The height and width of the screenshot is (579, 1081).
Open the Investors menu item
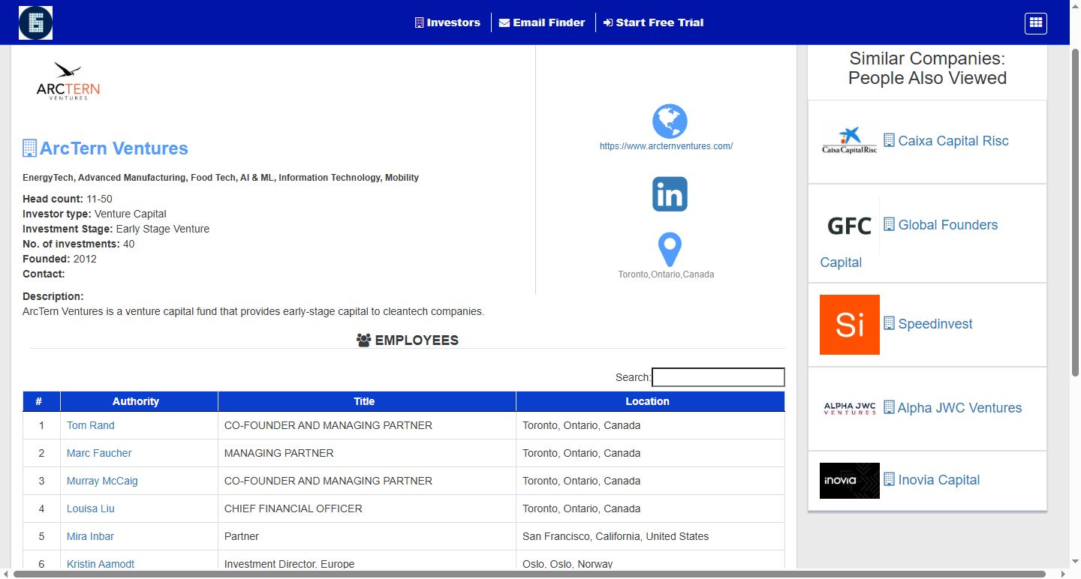point(447,22)
